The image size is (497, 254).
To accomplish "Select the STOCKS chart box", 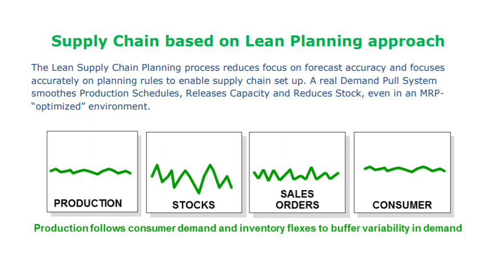I will 194,172.
